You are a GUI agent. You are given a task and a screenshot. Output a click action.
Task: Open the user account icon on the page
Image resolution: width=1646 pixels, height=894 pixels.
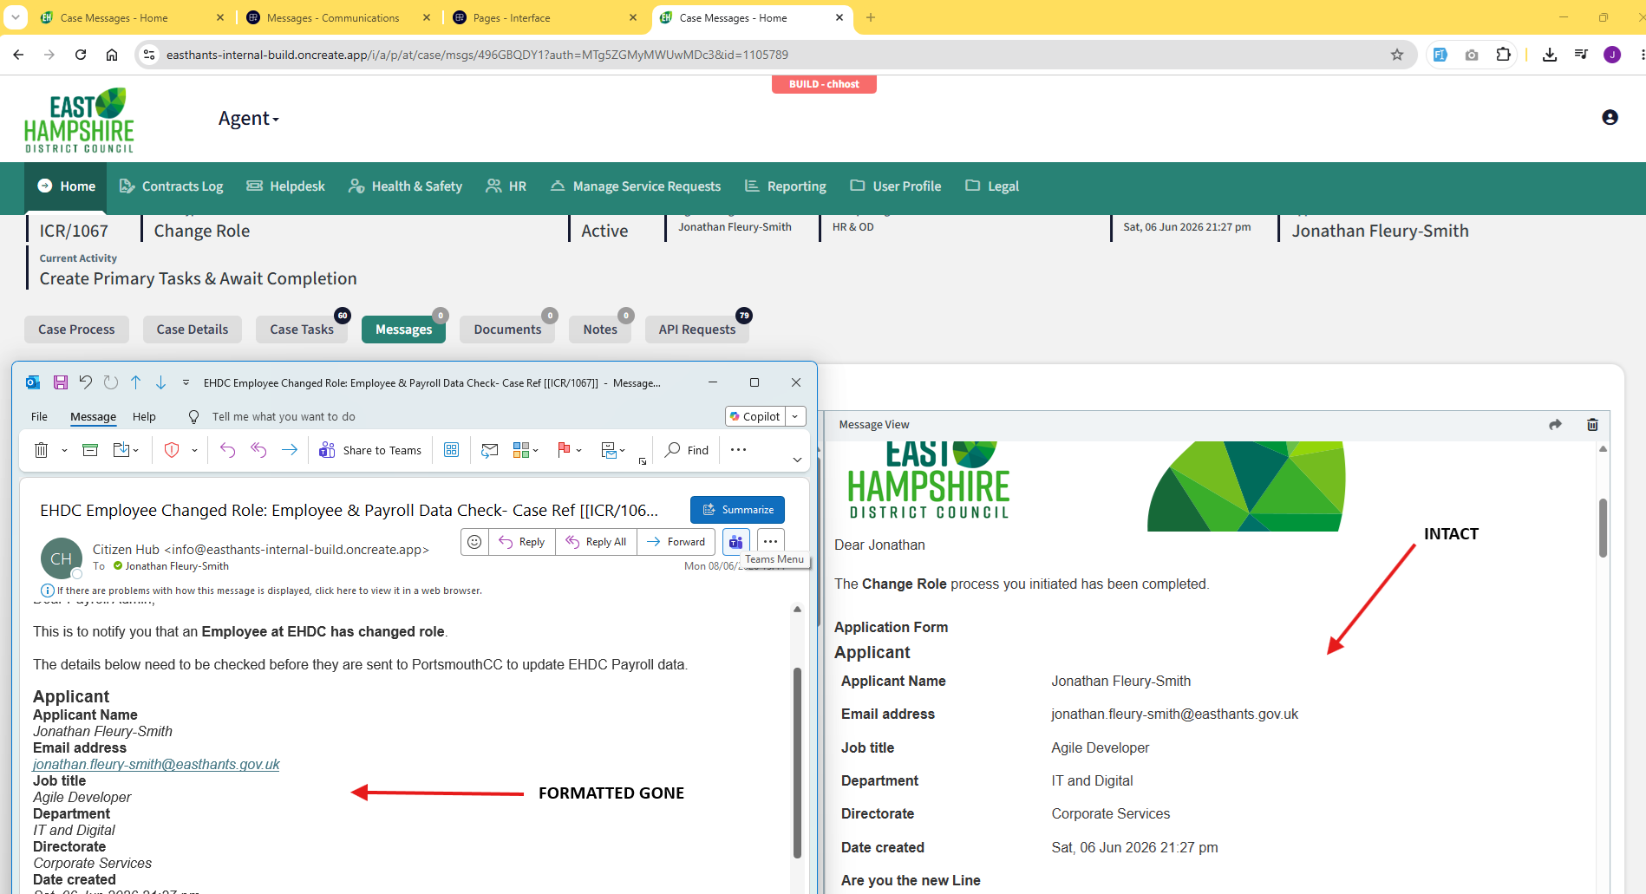(1610, 117)
